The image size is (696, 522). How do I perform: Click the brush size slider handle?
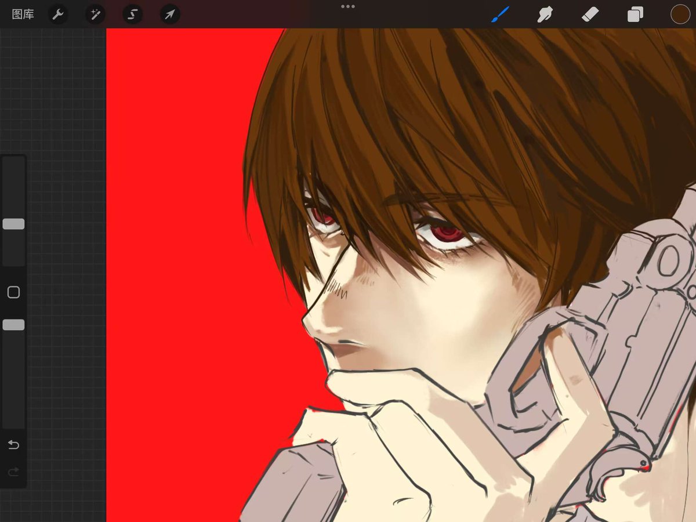coord(13,224)
